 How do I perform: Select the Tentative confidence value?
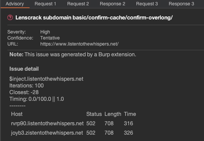(50, 38)
